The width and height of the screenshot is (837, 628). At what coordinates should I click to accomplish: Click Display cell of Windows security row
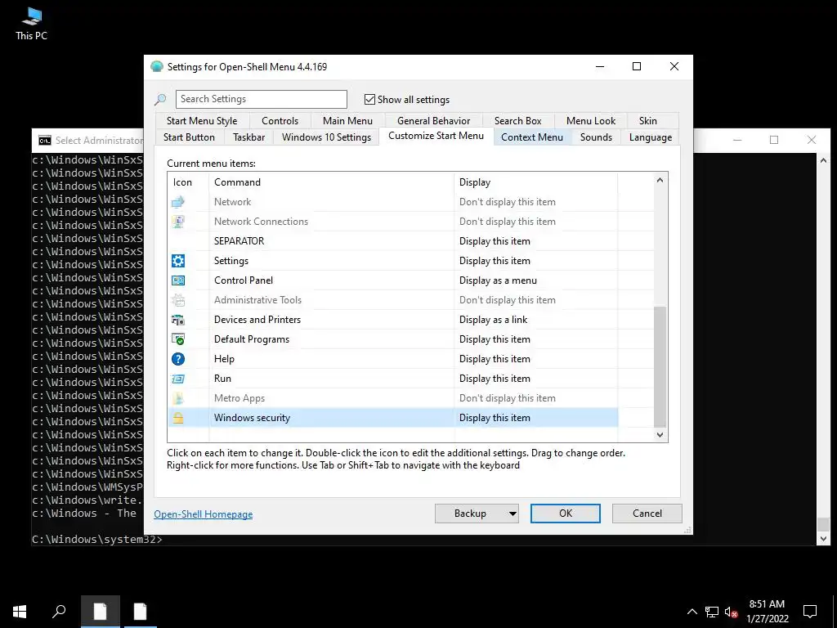535,418
